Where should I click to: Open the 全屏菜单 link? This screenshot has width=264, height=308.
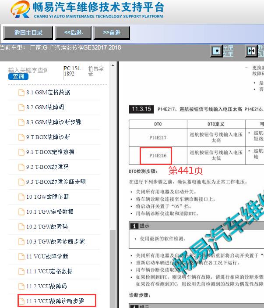(x=228, y=51)
